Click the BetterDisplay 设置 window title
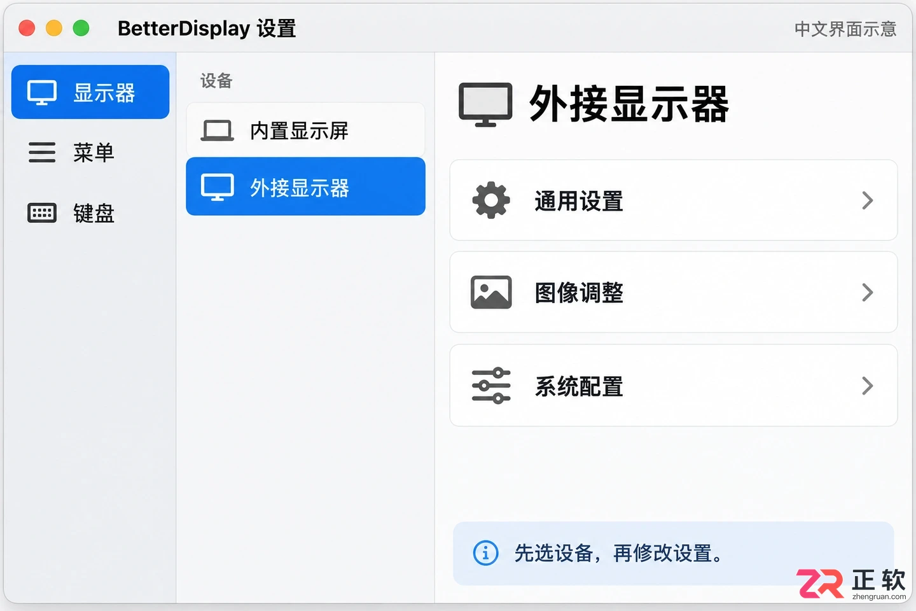Viewport: 916px width, 611px height. point(207,29)
